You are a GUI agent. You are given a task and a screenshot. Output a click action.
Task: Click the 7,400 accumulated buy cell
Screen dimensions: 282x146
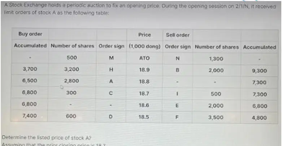pos(30,116)
